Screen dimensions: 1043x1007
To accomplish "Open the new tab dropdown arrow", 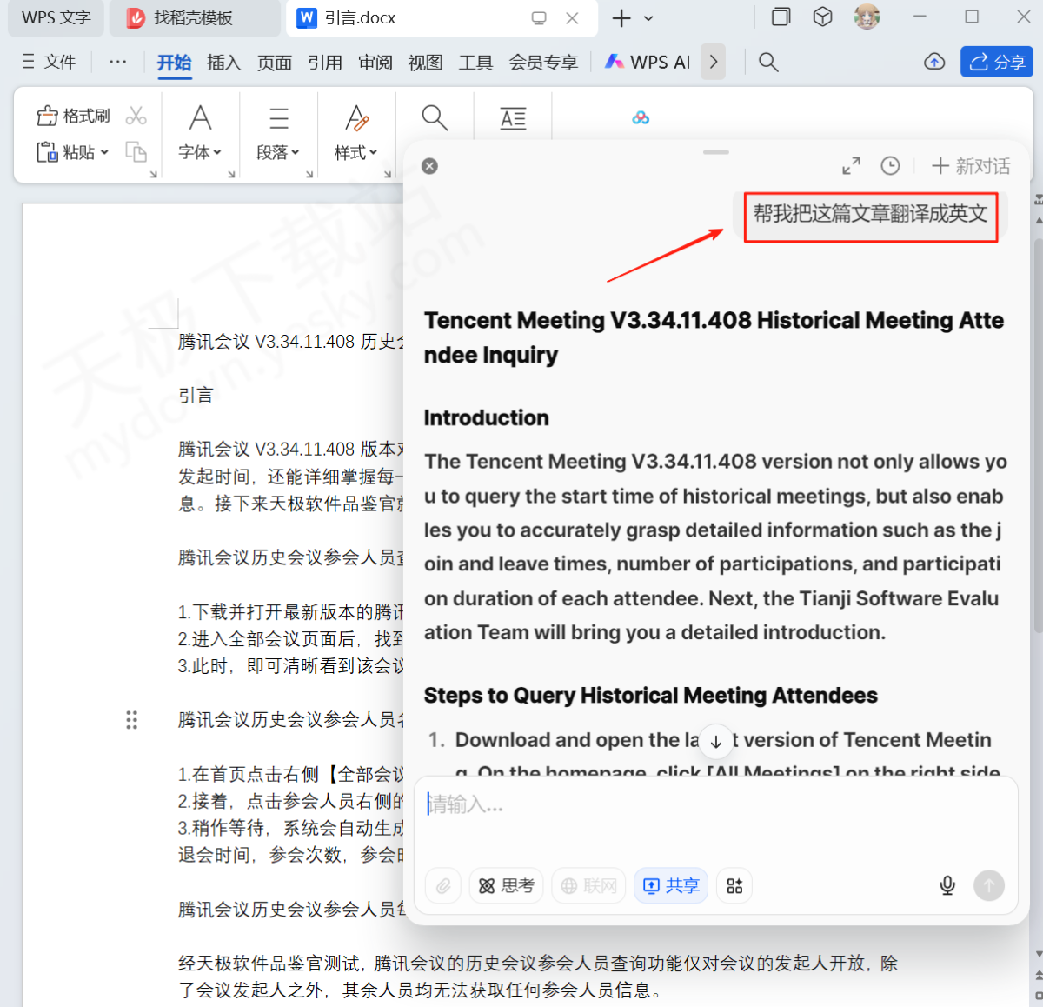I will 648,18.
